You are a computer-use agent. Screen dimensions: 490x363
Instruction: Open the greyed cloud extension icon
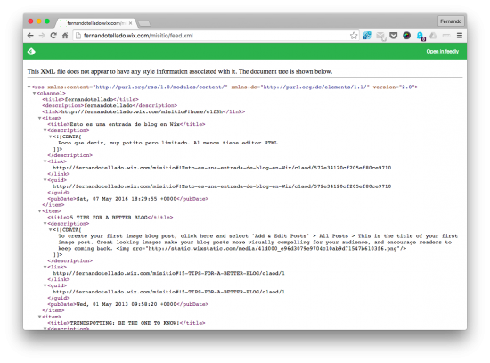[433, 36]
